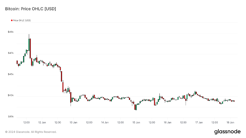
Task: Select the 15 Jan x-axis label
Action: pyautogui.click(x=136, y=123)
